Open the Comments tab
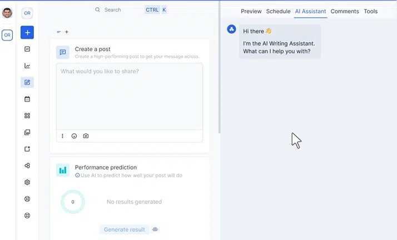Image resolution: width=397 pixels, height=240 pixels. 345,11
